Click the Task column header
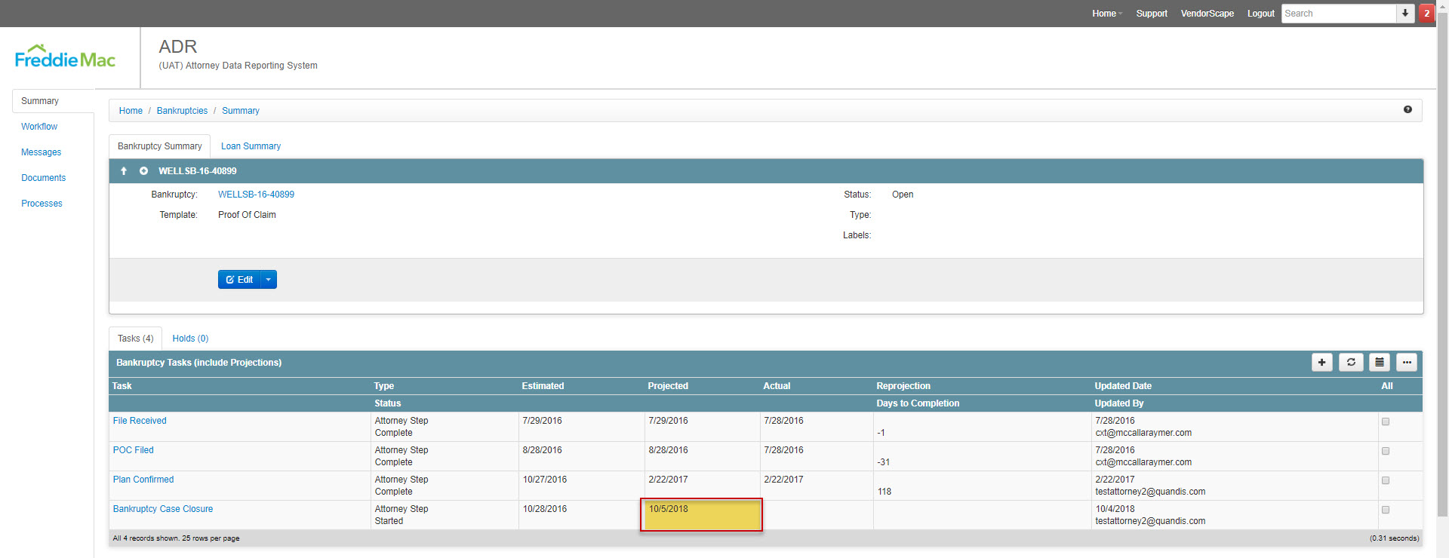 pos(122,386)
